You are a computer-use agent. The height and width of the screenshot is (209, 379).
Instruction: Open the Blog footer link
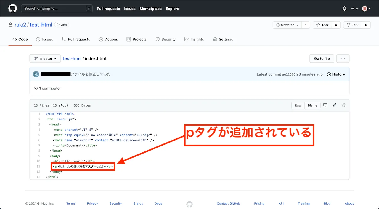tap(327, 203)
